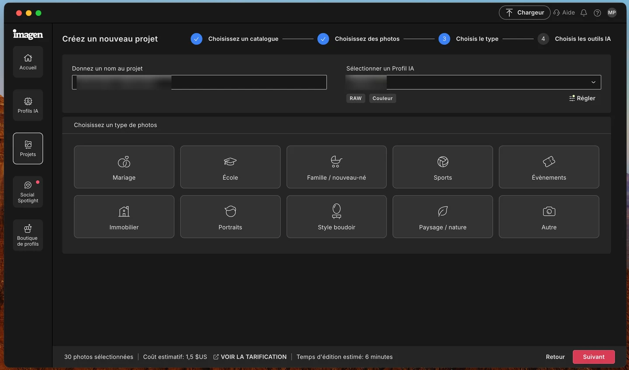Image resolution: width=629 pixels, height=370 pixels.
Task: Go to Accueil in the sidebar
Action: [x=28, y=62]
